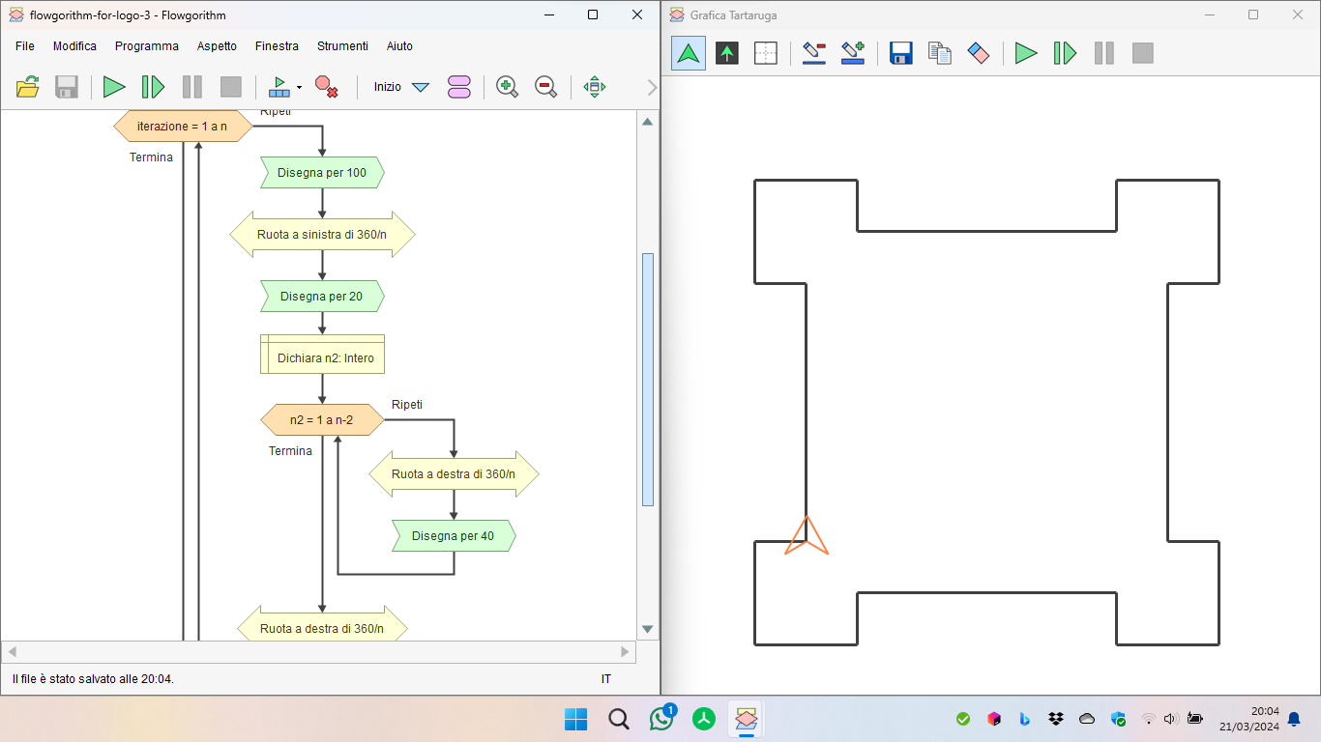1321x742 pixels.
Task: Select the 'Ruota a sinistra di 360/n' shape
Action: 322,235
